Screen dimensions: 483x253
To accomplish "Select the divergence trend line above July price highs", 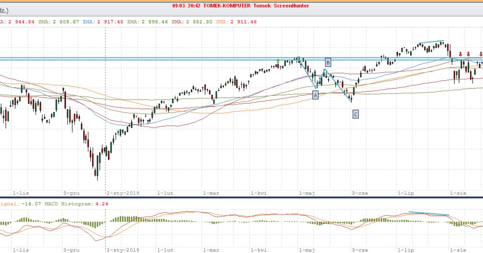I will tap(431, 42).
